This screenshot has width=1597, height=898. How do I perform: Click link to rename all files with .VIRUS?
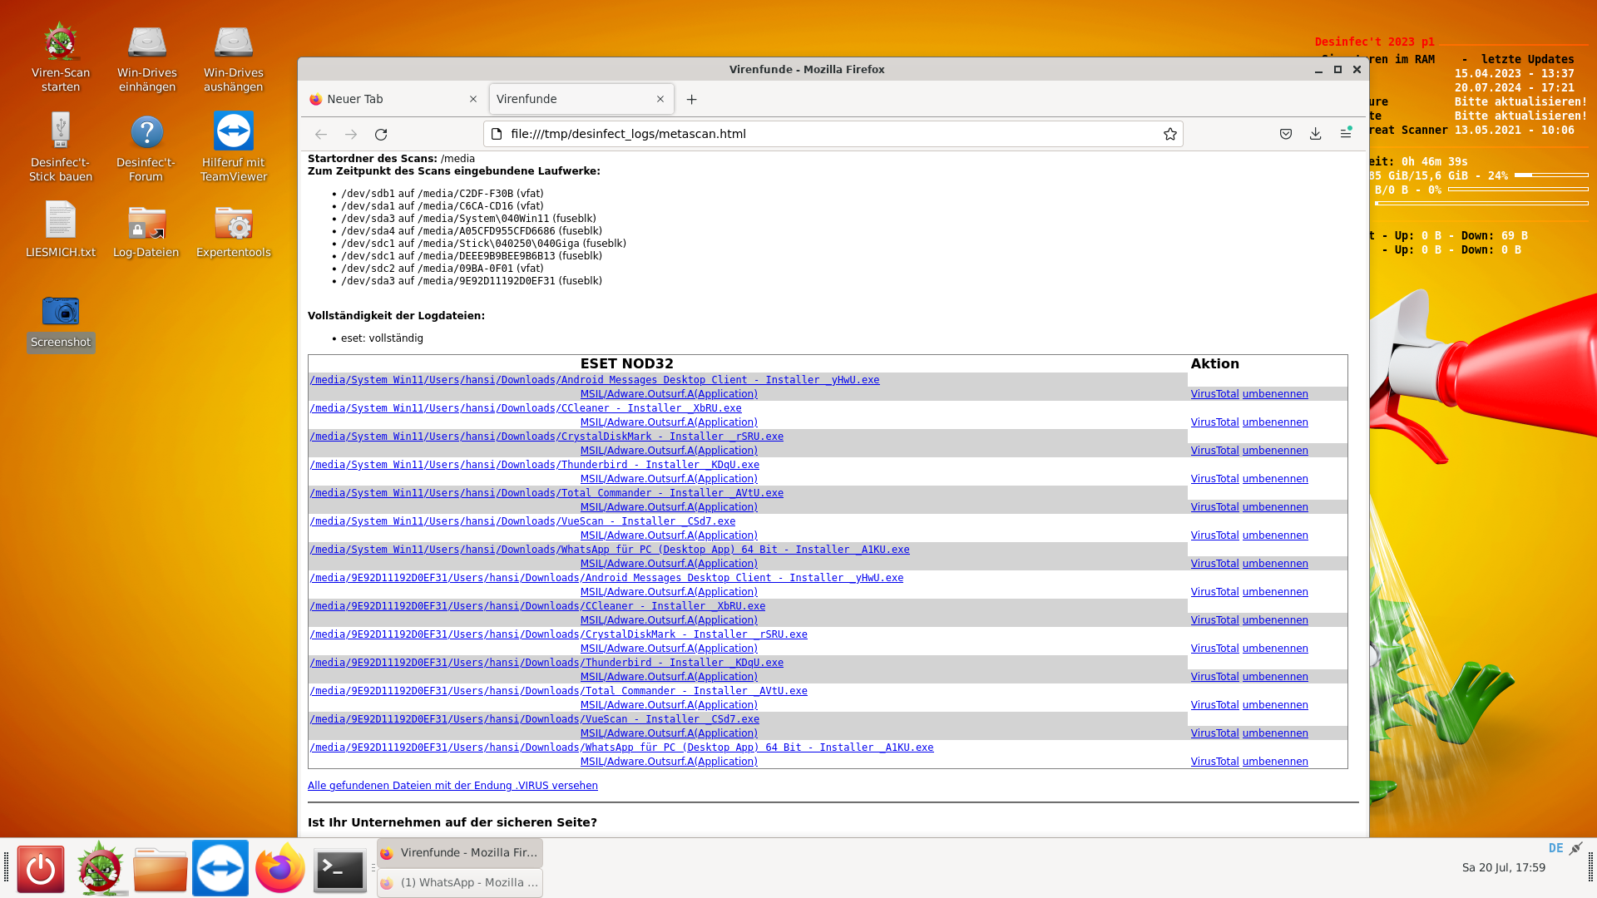tap(452, 786)
